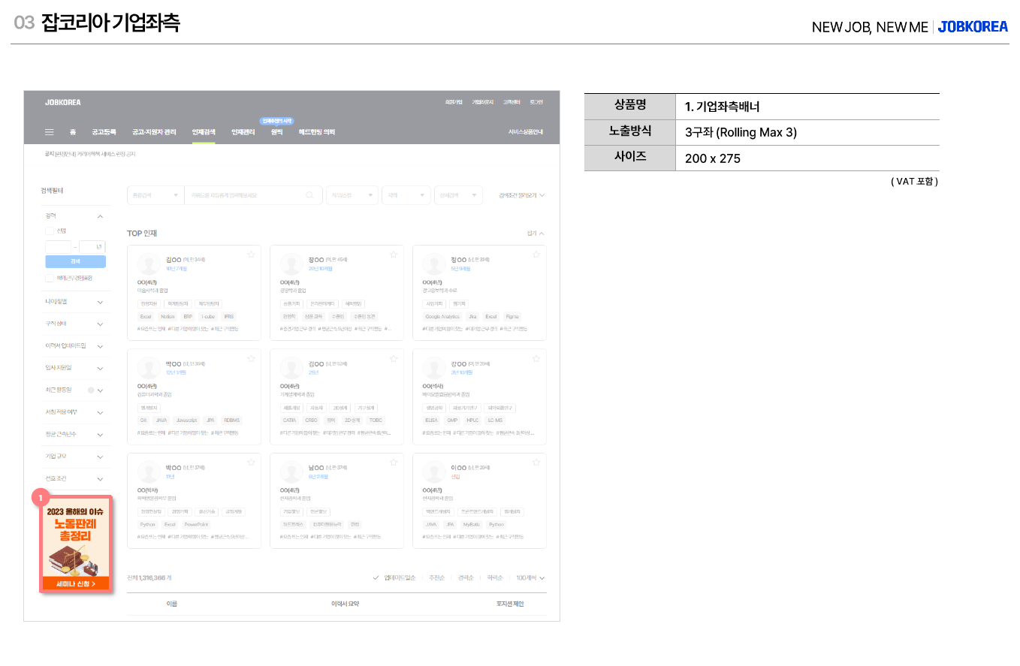Sort candidates by 추천순
Screen dimensions: 1020x666
pos(436,578)
